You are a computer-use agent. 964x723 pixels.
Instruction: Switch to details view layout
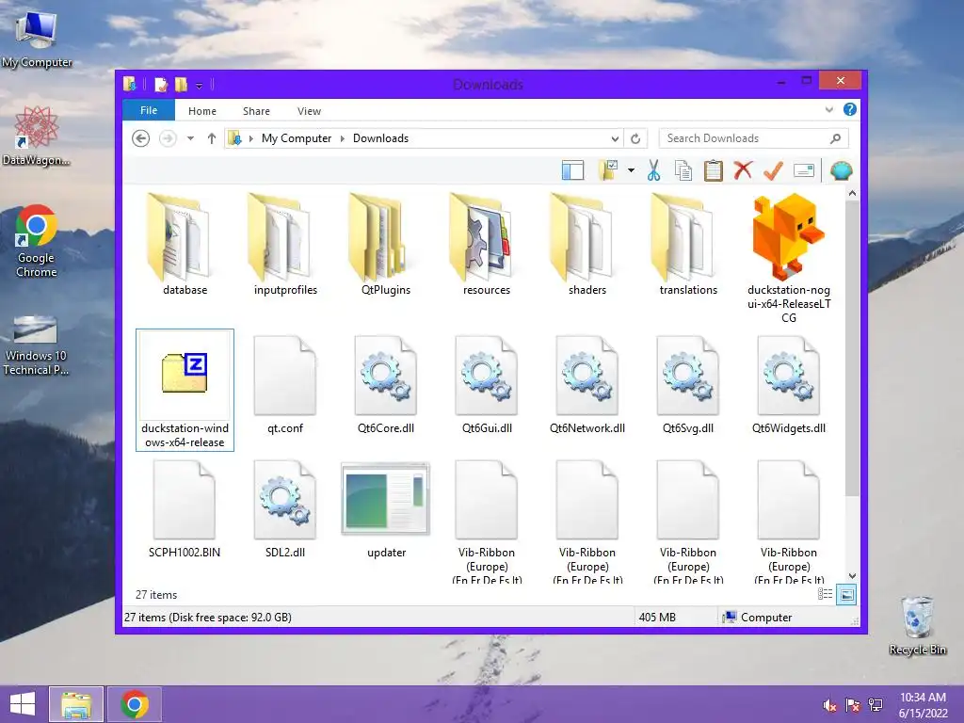tap(825, 594)
